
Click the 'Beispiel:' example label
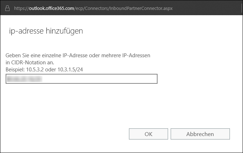click(x=15, y=70)
